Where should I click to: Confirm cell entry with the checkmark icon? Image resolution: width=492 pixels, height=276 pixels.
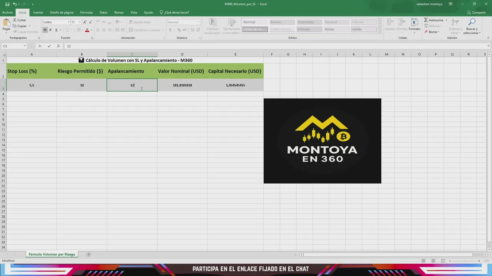click(49, 46)
